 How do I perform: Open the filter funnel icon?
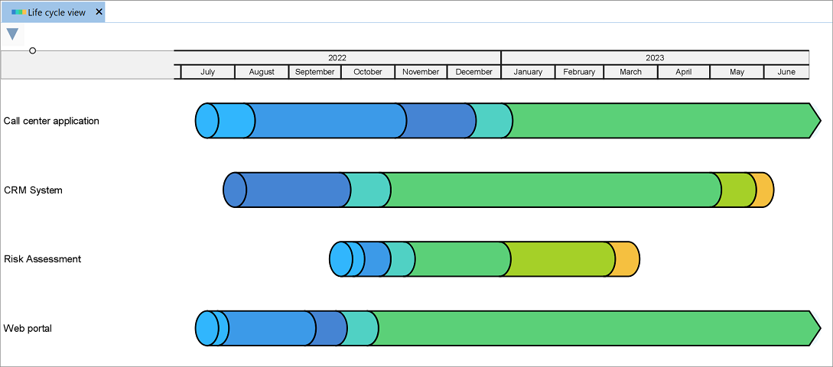tap(12, 34)
